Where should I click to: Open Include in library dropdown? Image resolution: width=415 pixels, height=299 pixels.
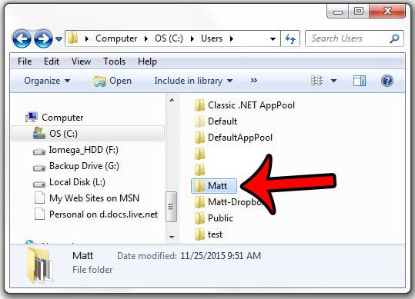coord(193,81)
